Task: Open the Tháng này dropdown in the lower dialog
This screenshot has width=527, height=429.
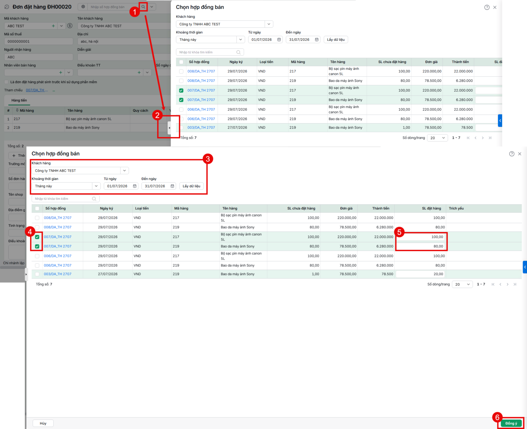Action: coord(96,186)
